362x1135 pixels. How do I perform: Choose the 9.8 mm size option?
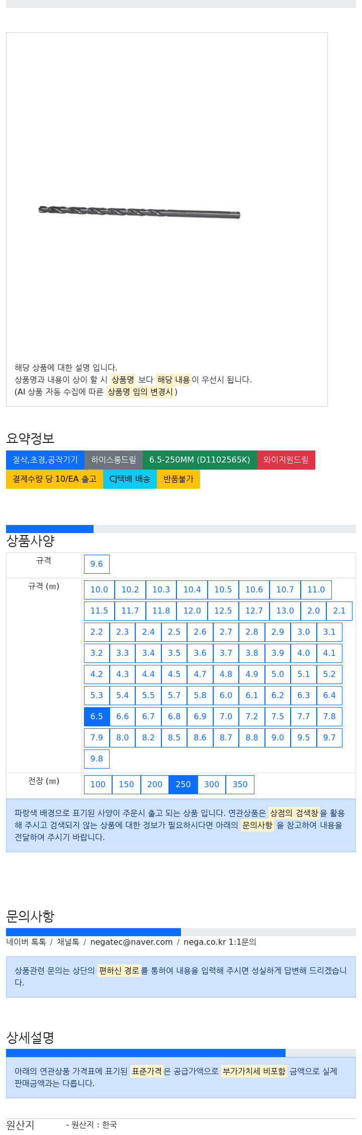(x=97, y=759)
